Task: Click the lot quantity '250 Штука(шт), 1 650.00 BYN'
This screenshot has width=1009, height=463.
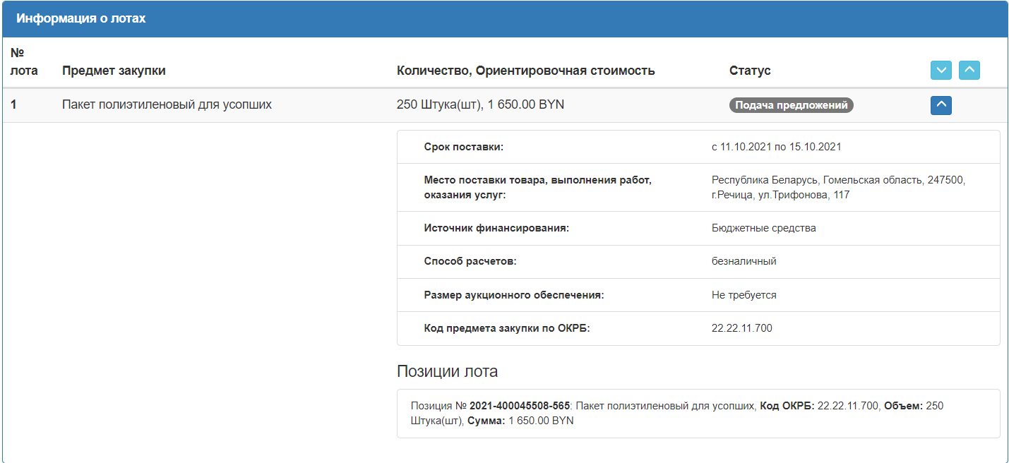Action: [480, 104]
